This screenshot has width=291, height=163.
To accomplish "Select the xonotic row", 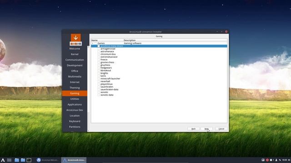I will pos(159,92).
